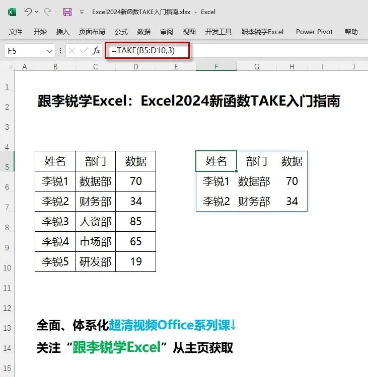
Task: Select column H header
Action: tap(292, 66)
